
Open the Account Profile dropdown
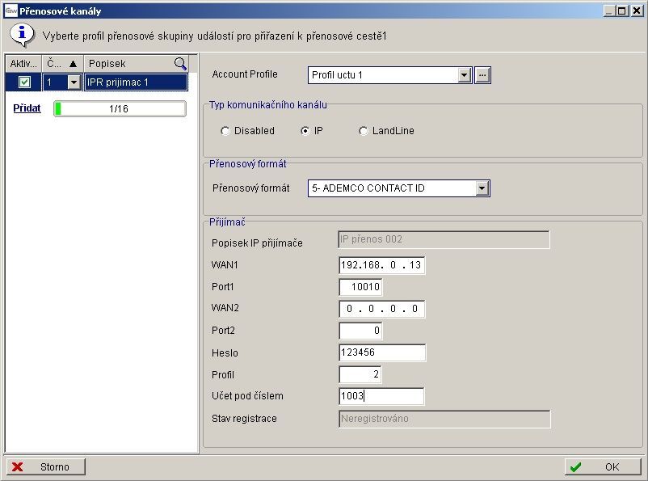[x=464, y=75]
